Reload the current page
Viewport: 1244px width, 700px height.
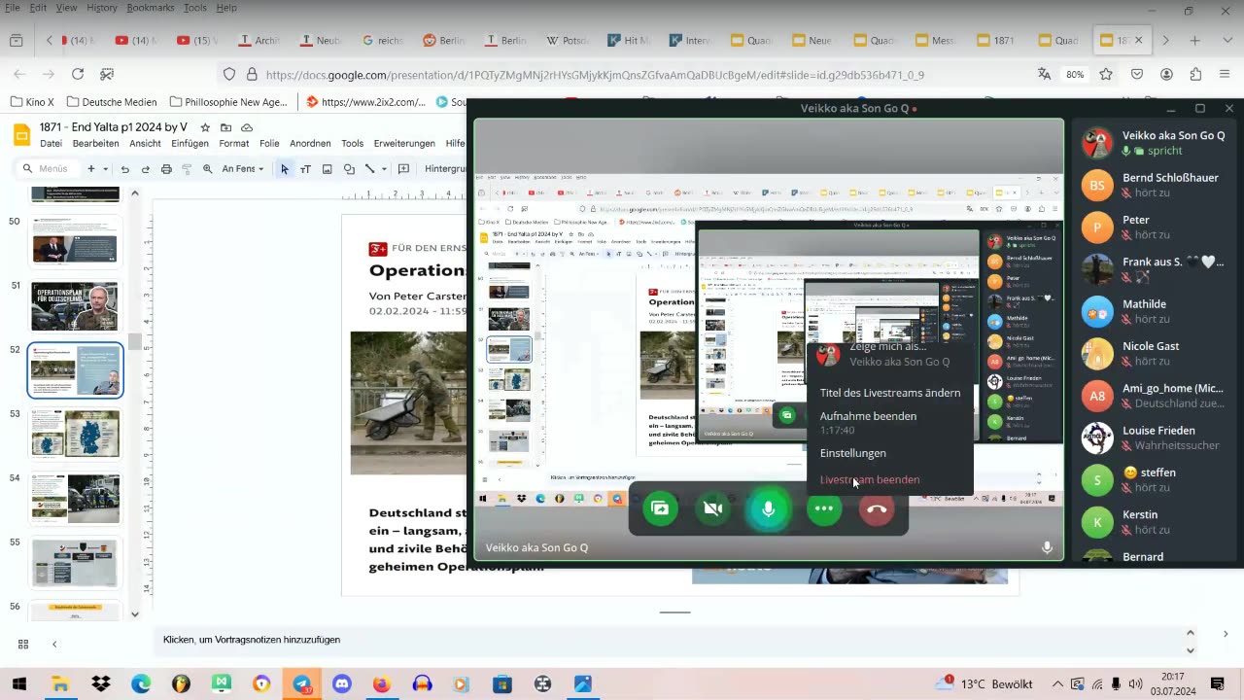(x=78, y=74)
